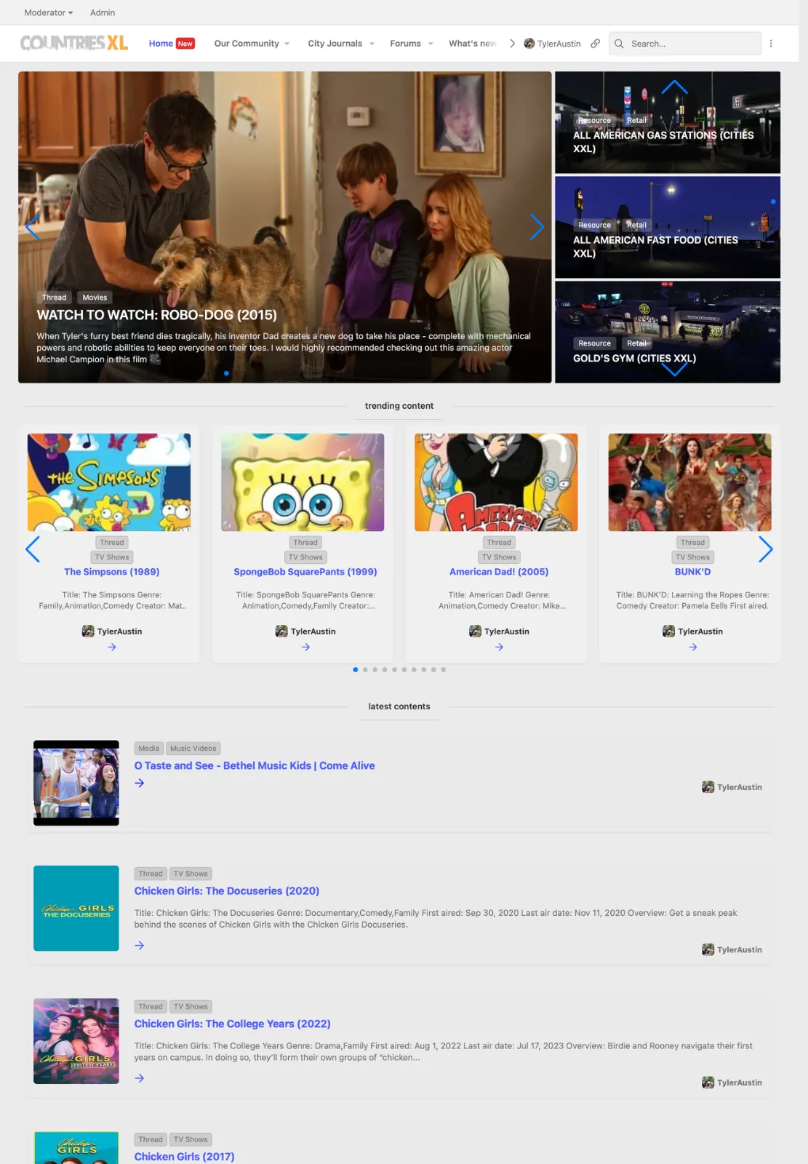Open the BUNK'D title link
The width and height of the screenshot is (808, 1164).
tap(692, 572)
